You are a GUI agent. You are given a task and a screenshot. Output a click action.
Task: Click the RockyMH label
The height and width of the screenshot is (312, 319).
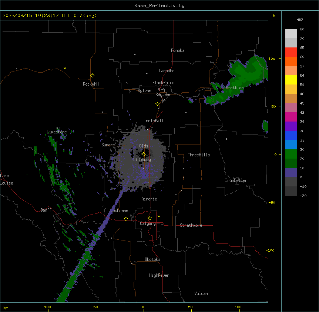click(x=91, y=84)
